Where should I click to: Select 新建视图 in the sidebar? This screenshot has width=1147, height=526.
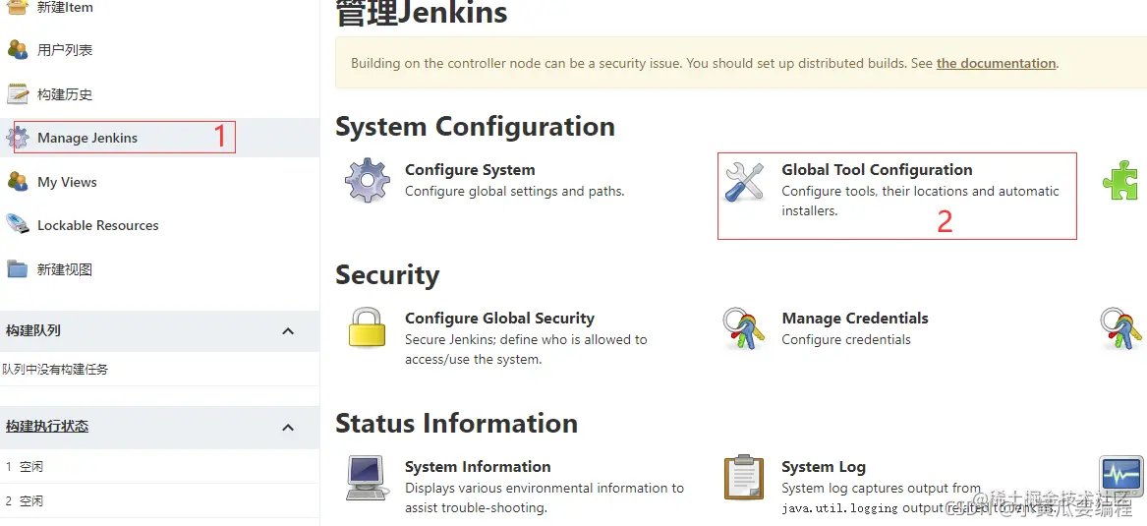click(x=65, y=269)
